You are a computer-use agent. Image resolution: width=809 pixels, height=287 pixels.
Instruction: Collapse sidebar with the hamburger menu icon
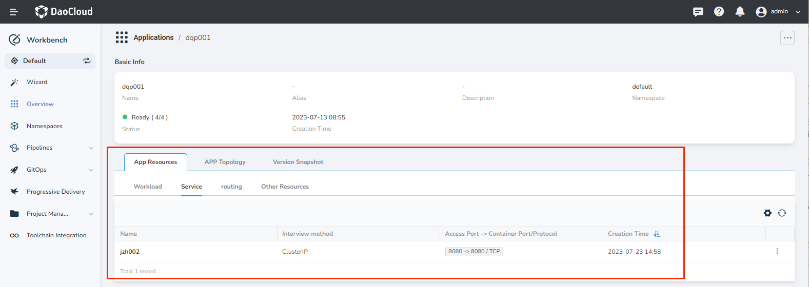14,12
